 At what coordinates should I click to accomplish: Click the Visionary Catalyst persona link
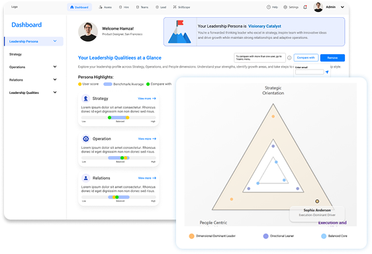click(265, 26)
